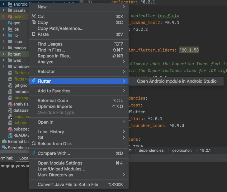Viewport: 227px width, 192px height.
Task: Click the Scratches and Consoles icon
Action: coord(4,148)
